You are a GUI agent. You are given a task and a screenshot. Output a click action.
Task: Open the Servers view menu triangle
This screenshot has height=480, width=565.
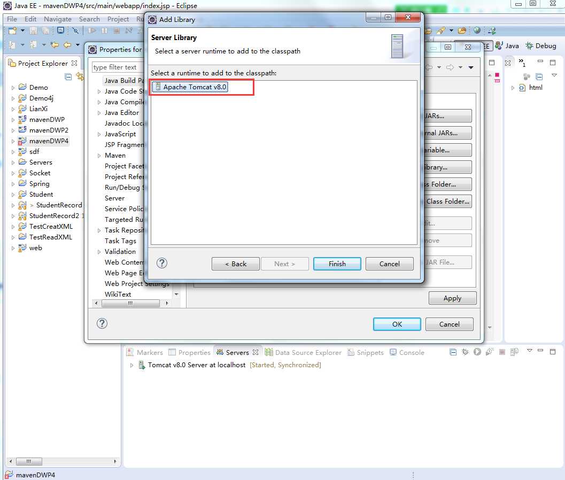pyautogui.click(x=529, y=350)
